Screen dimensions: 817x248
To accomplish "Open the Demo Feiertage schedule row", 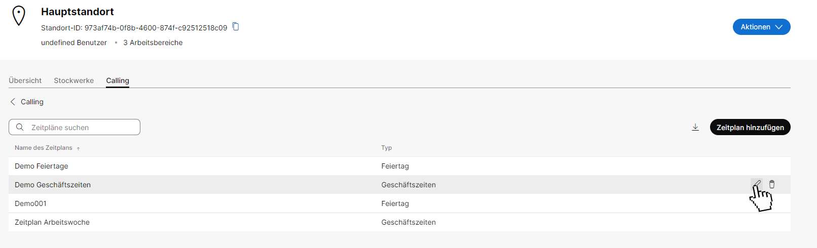I will click(x=42, y=166).
